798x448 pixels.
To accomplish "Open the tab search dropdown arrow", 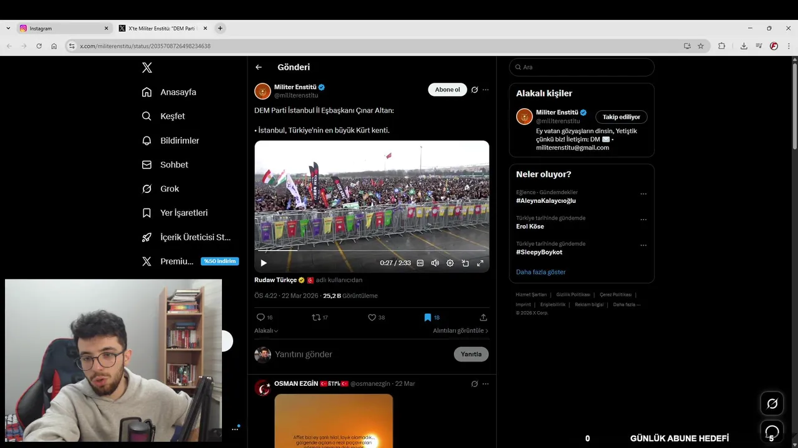I will click(x=8, y=28).
